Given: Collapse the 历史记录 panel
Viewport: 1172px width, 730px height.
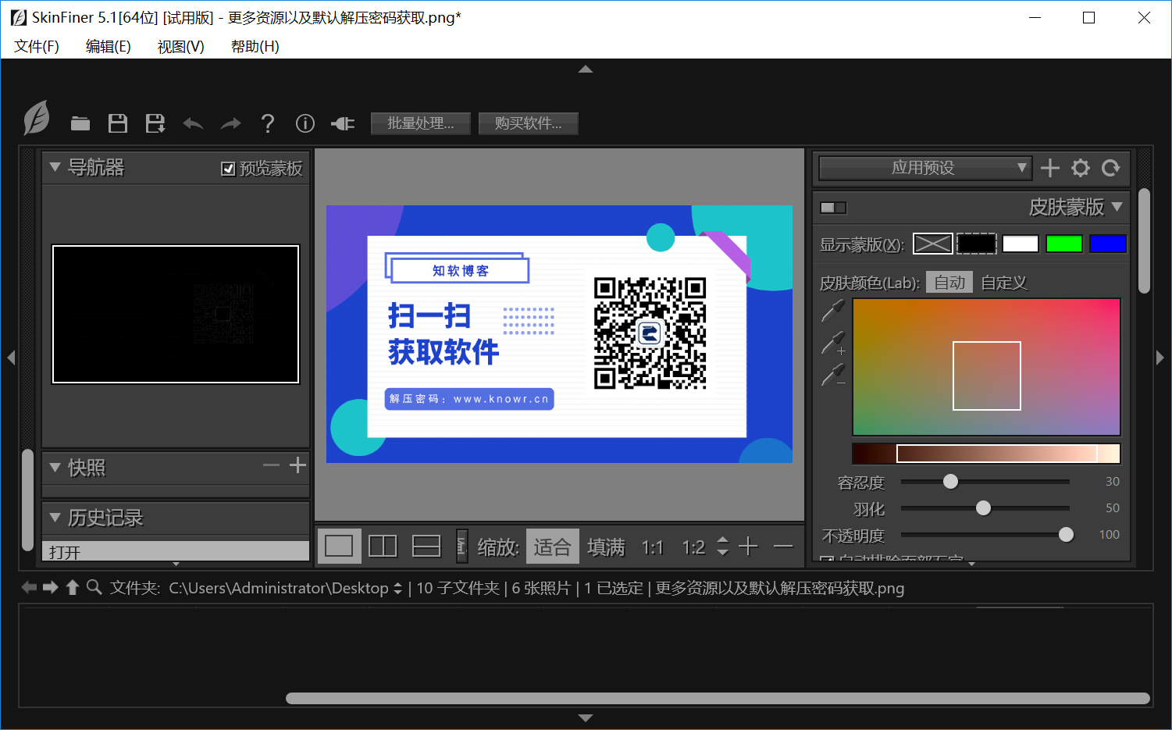Looking at the screenshot, I should tap(55, 518).
